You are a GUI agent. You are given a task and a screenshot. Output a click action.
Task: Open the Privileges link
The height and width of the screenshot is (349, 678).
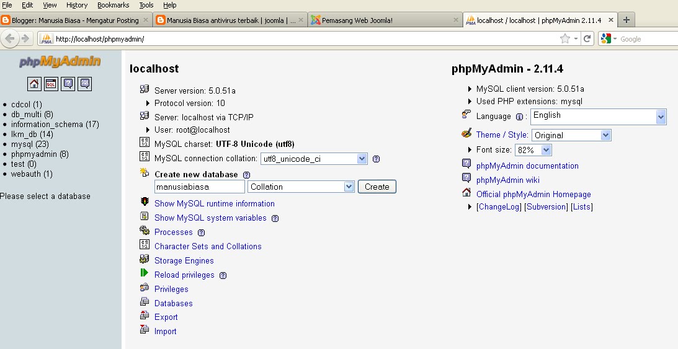pos(171,289)
